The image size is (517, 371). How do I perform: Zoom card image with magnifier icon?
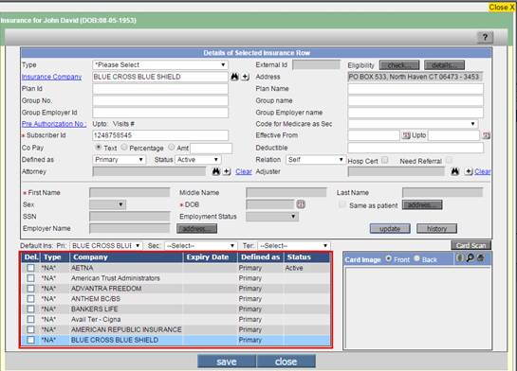(471, 258)
